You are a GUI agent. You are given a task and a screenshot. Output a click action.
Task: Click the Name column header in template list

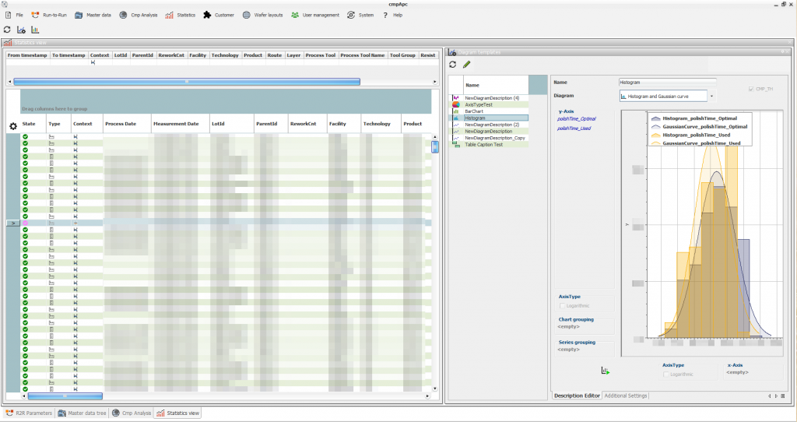pos(496,85)
